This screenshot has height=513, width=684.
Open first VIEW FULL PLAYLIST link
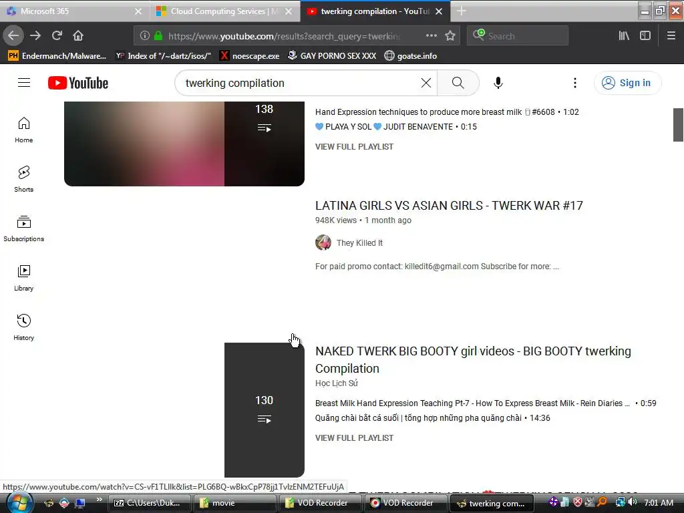[354, 147]
